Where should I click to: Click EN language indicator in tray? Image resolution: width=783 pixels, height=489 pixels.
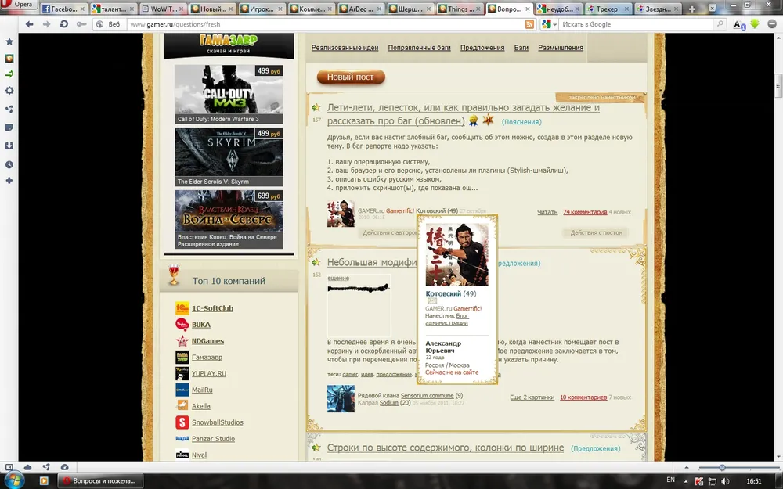[671, 480]
